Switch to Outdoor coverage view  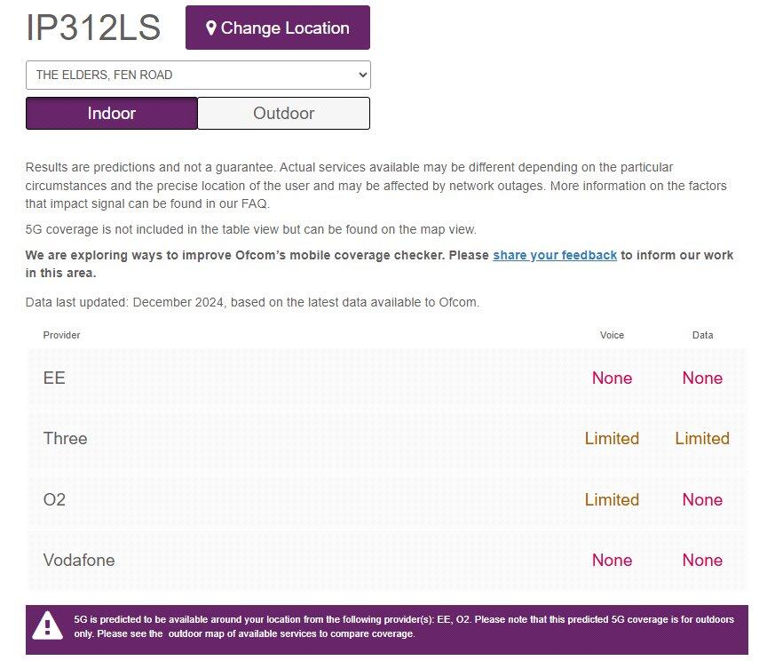click(283, 114)
